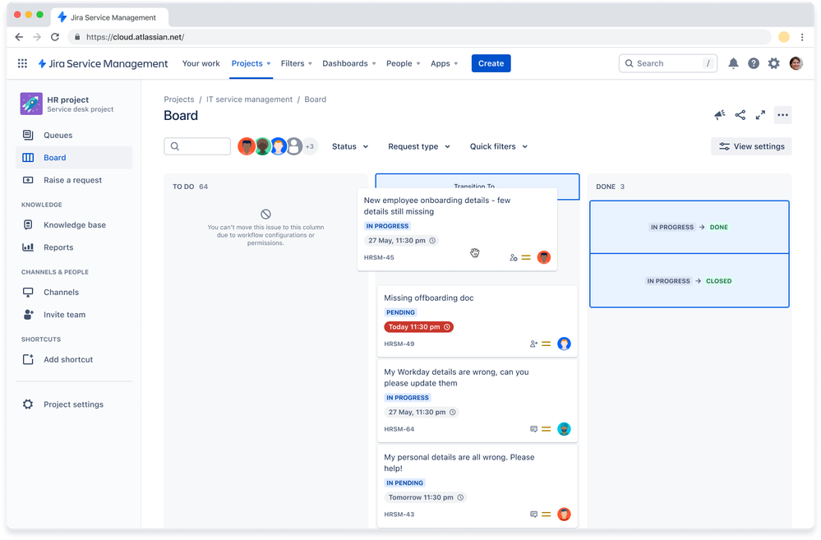Click the Today 11:30 pm due badge
821x540 pixels.
point(419,327)
